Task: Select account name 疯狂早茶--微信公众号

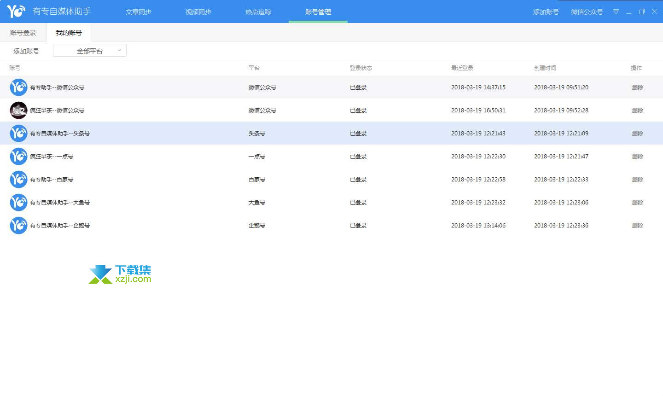Action: click(x=57, y=111)
